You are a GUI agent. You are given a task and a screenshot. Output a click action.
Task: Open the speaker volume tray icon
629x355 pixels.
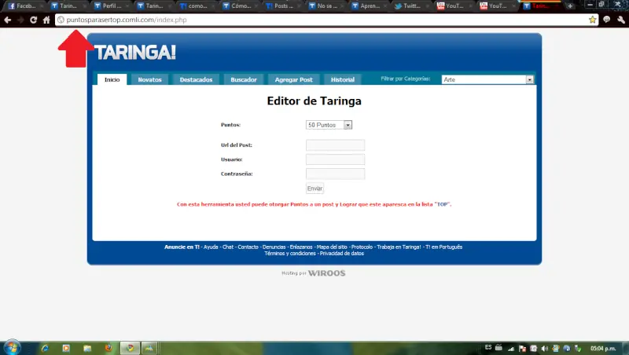(544, 348)
